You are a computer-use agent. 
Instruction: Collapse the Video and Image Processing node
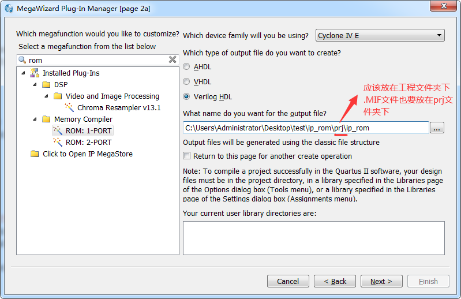click(x=47, y=96)
